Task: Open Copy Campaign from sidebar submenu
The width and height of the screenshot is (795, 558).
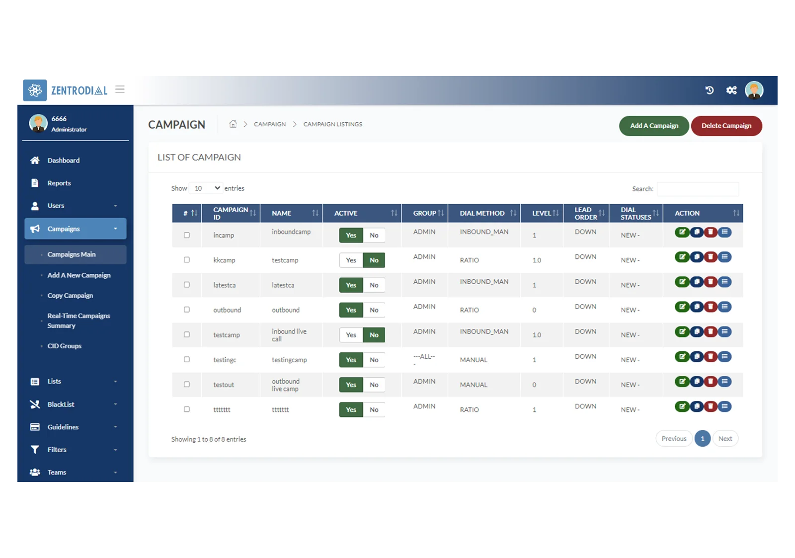Action: 70,296
